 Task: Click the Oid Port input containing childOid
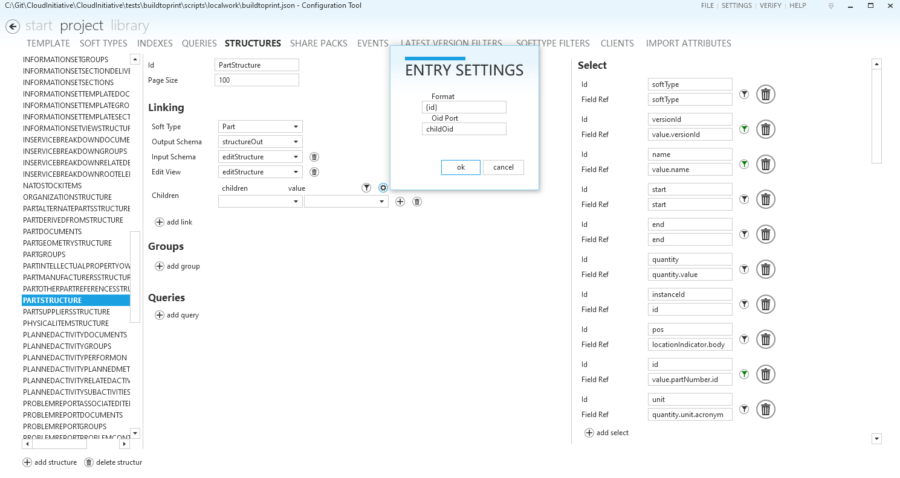coord(464,129)
